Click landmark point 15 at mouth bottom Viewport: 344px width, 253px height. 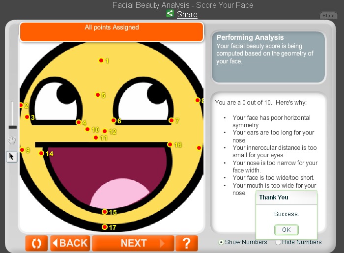(105, 212)
